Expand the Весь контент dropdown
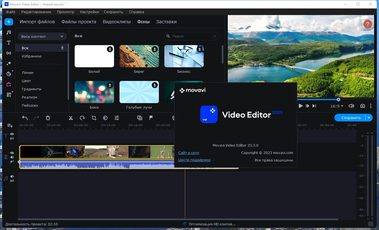 point(42,36)
